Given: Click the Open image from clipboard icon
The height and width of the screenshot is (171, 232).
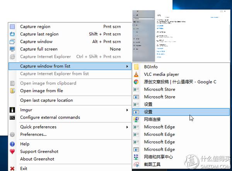Looking at the screenshot, I should [12, 83].
